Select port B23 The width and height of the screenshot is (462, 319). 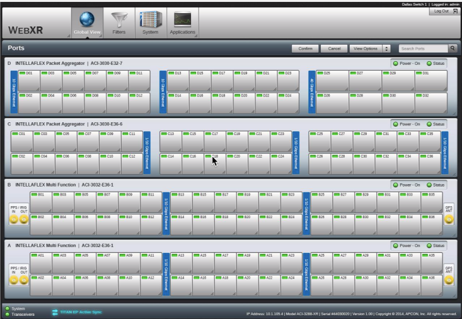click(x=291, y=202)
